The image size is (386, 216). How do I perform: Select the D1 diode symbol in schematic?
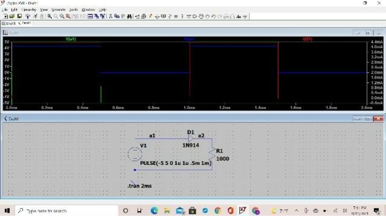pyautogui.click(x=190, y=138)
